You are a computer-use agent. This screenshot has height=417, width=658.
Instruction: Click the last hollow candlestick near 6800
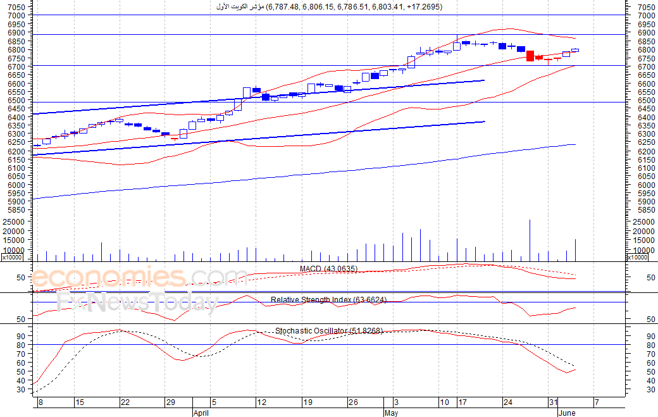[x=575, y=50]
